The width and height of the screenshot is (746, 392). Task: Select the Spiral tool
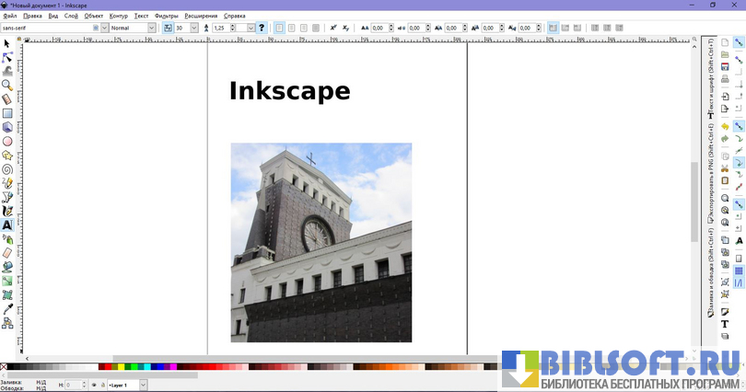click(x=7, y=169)
